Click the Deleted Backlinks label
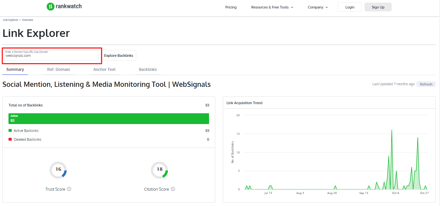 27,139
